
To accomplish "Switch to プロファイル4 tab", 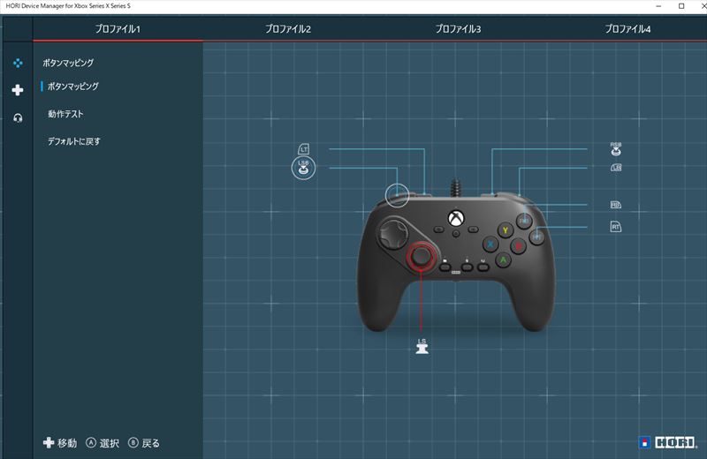I will click(627, 29).
